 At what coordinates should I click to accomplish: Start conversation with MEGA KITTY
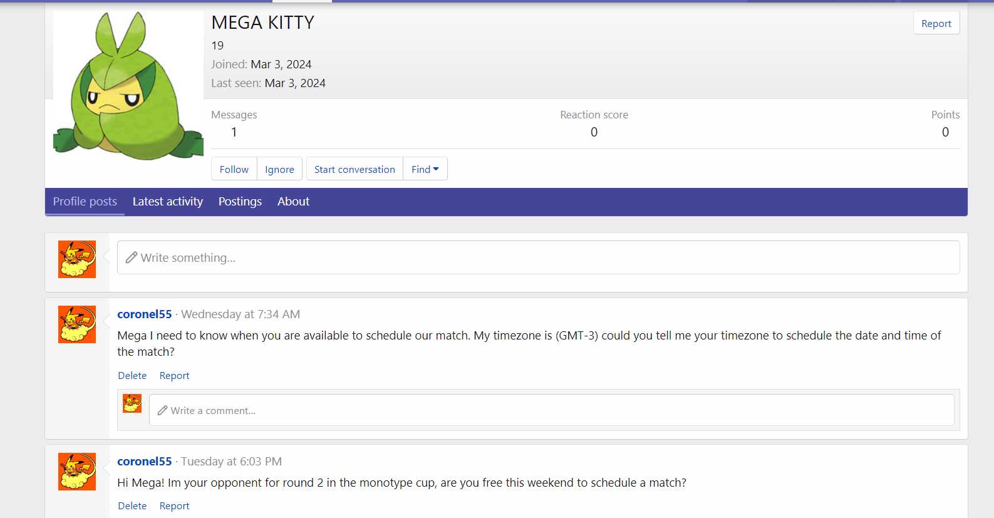pos(355,169)
